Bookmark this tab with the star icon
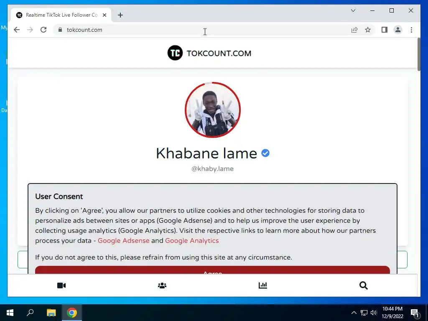Image resolution: width=428 pixels, height=321 pixels. pyautogui.click(x=368, y=30)
